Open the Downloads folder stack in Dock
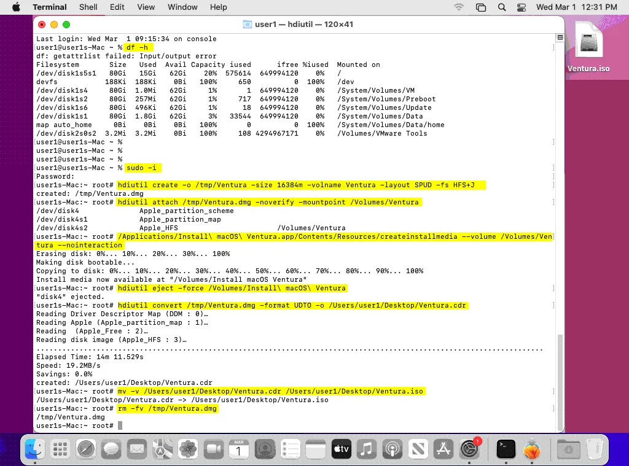The width and height of the screenshot is (629, 466). (x=568, y=449)
